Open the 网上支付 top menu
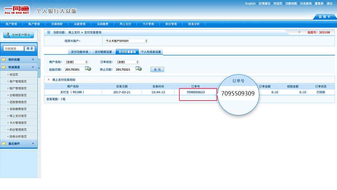The height and width of the screenshot is (190, 337). click(x=125, y=24)
